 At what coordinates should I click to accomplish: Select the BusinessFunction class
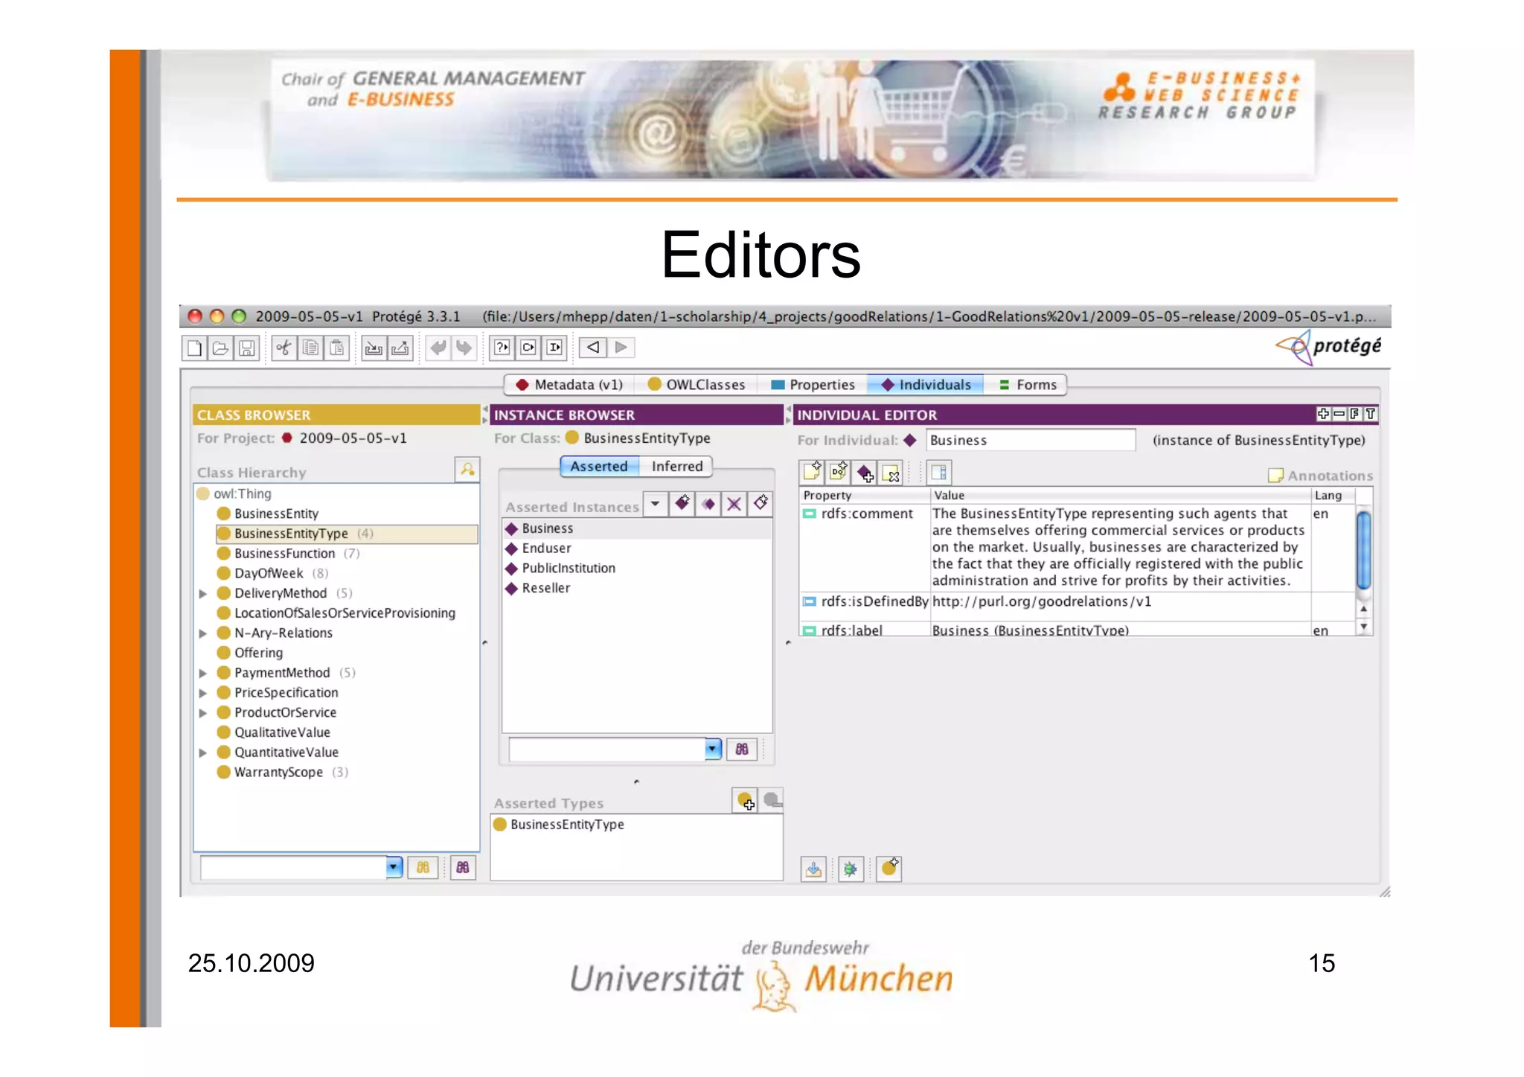(x=284, y=554)
